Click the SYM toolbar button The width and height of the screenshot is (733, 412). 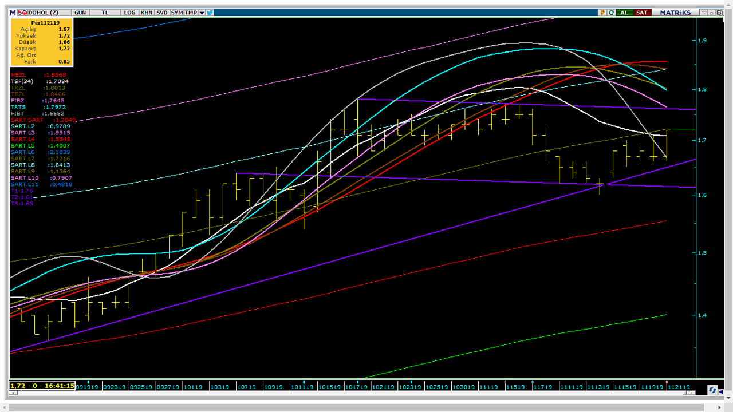click(x=177, y=13)
